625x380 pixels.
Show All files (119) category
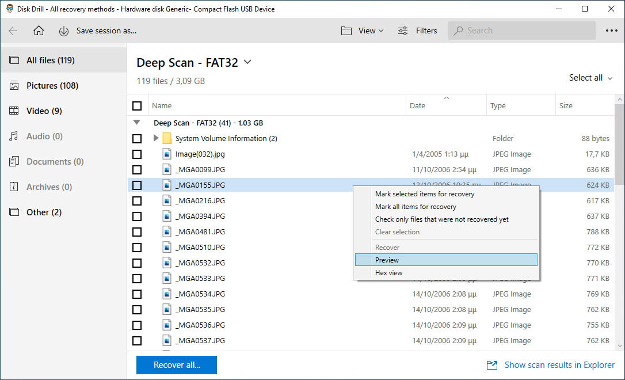(x=64, y=60)
